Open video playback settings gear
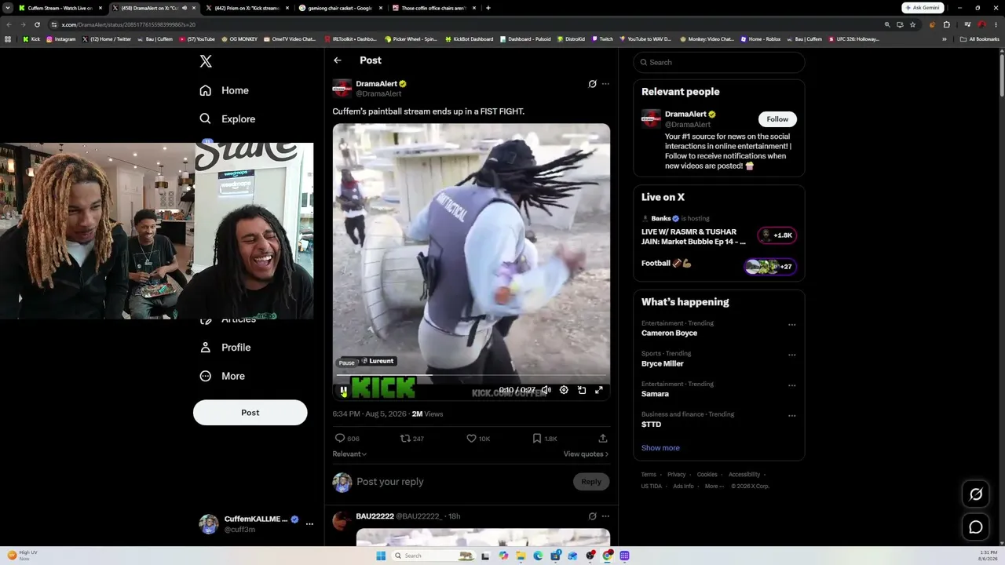This screenshot has width=1005, height=565. coord(564,390)
